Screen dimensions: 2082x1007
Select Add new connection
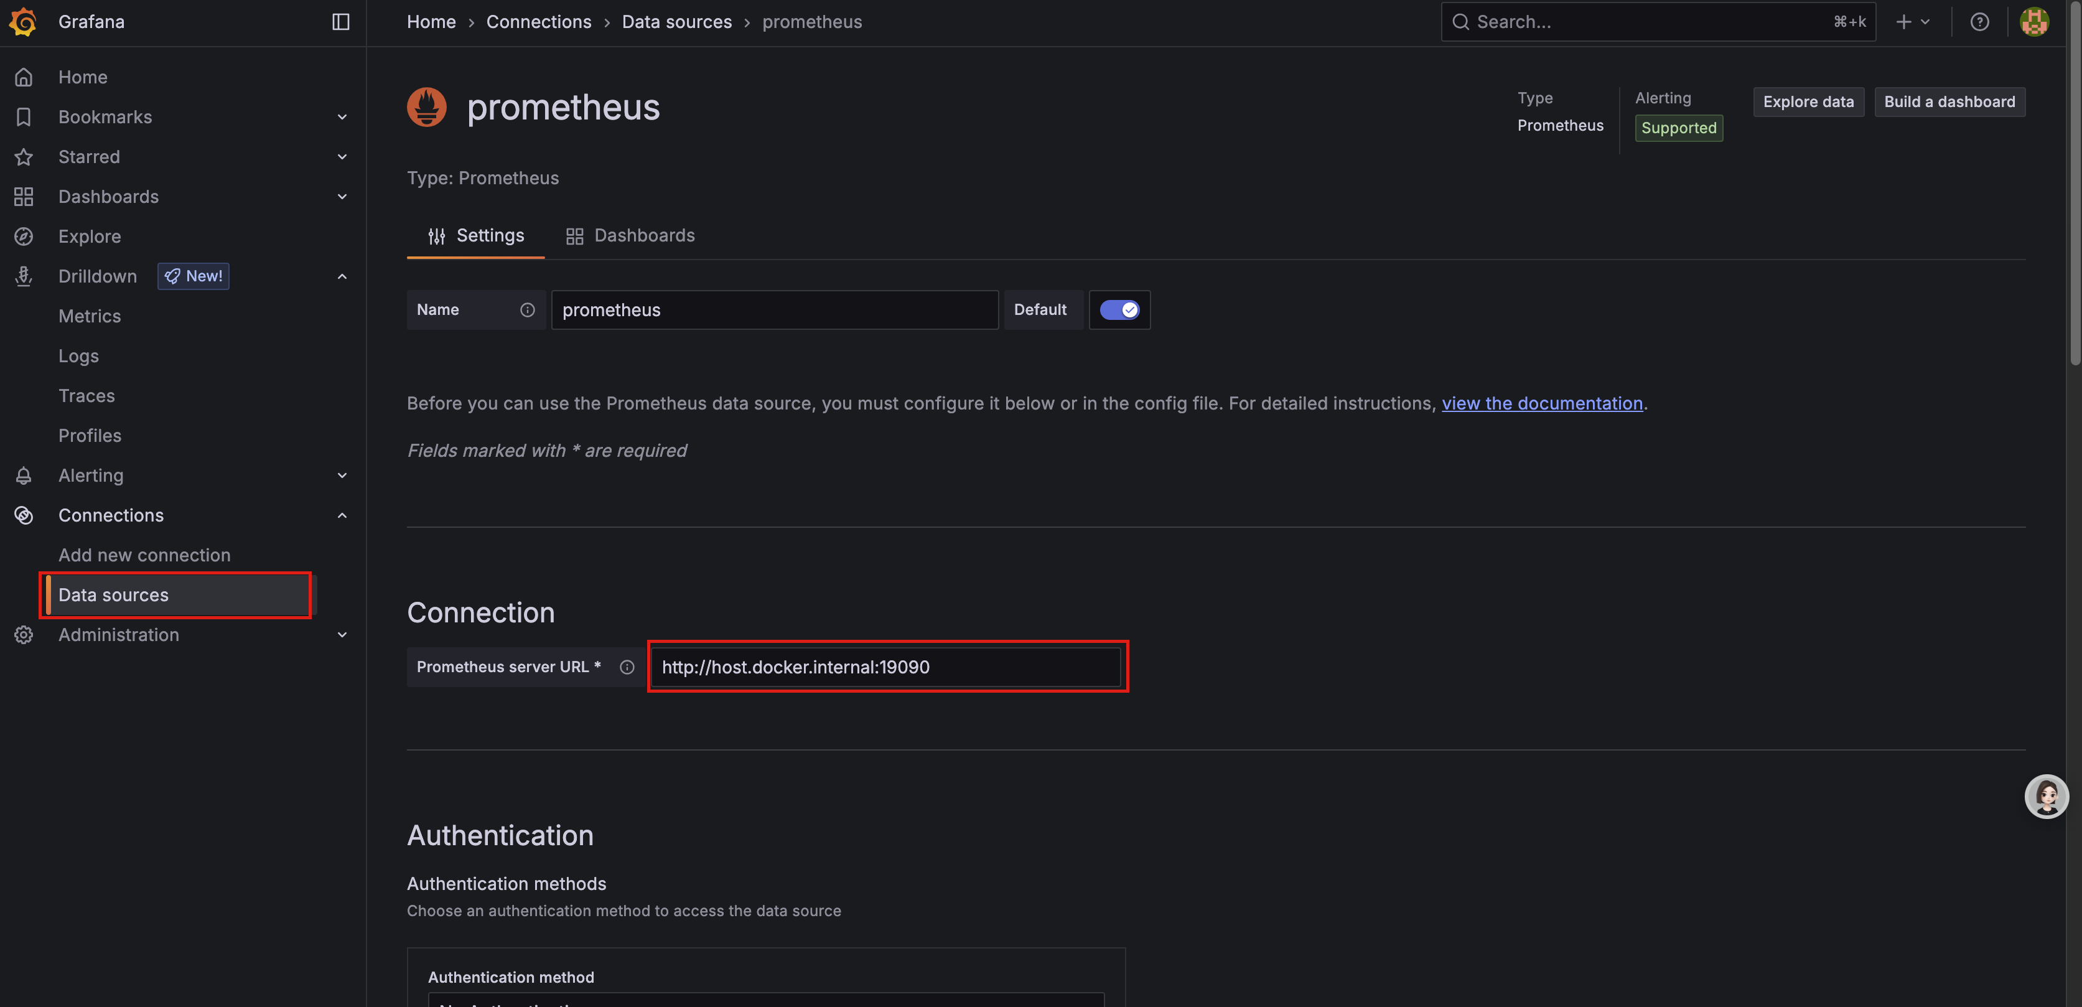pos(145,555)
